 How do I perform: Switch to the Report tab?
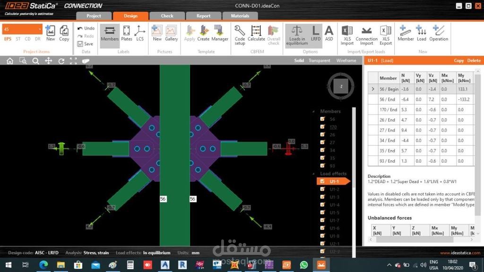(x=203, y=16)
